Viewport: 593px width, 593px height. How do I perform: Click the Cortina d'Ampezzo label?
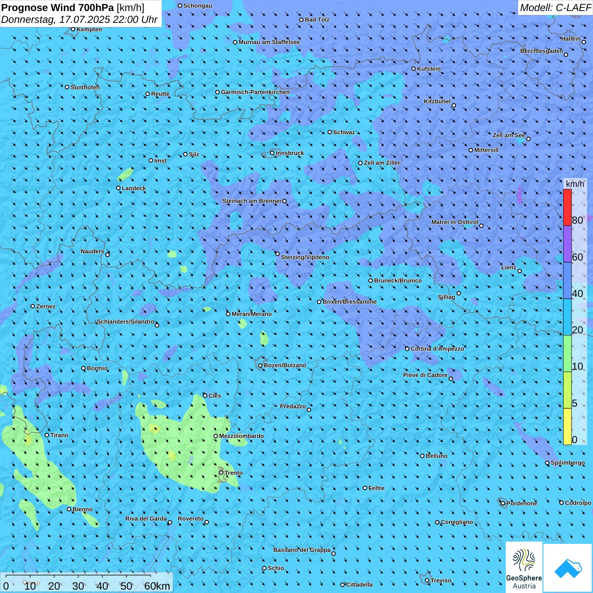coord(437,349)
